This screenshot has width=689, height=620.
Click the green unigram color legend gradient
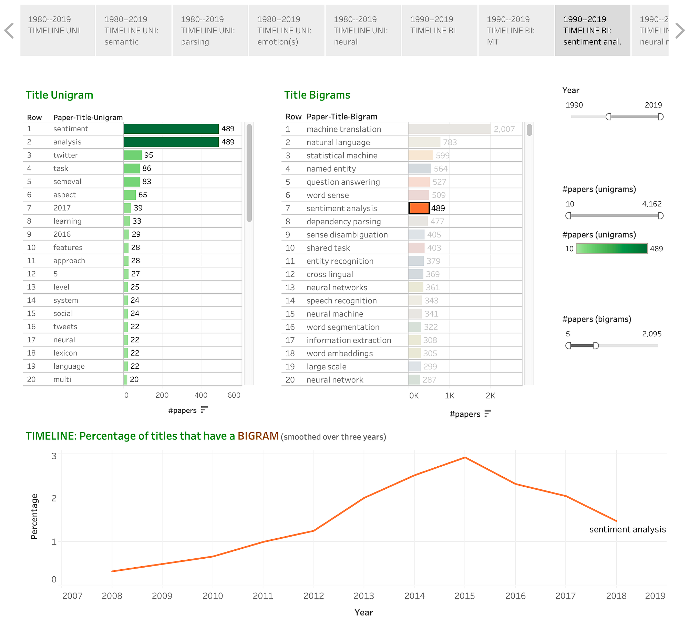(x=611, y=248)
